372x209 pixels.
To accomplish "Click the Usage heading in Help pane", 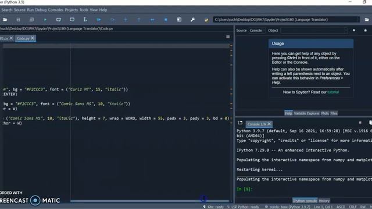I will click(x=278, y=44).
